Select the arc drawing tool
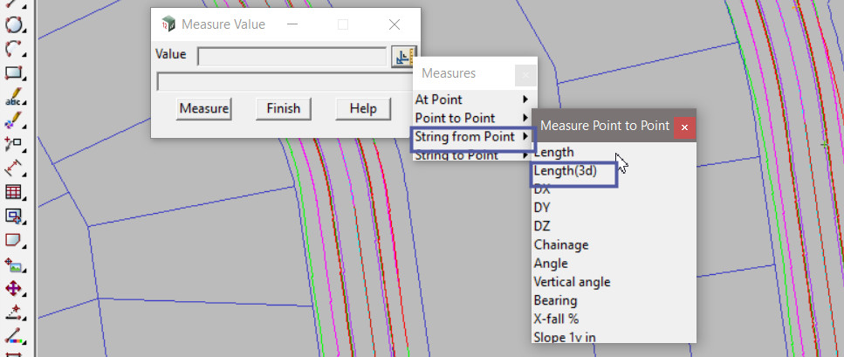This screenshot has width=844, height=357. coord(13,50)
